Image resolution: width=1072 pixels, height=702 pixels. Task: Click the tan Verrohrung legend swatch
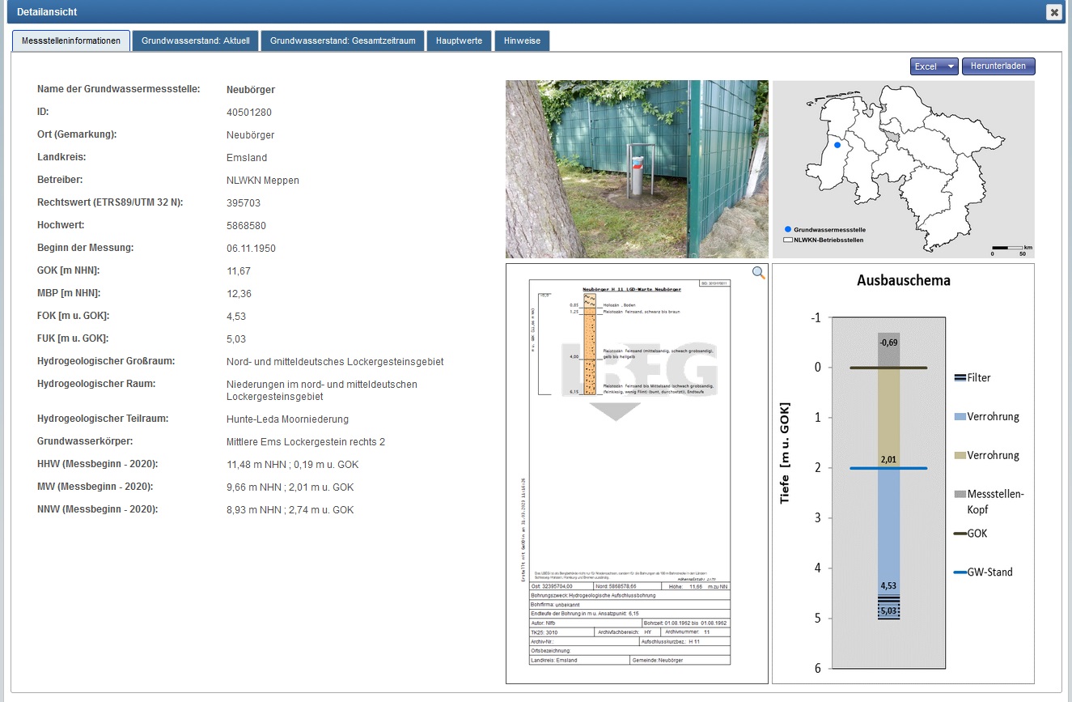960,455
